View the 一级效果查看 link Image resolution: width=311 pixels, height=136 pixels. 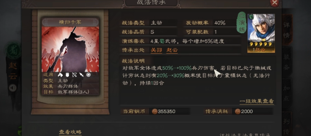tap(257, 101)
